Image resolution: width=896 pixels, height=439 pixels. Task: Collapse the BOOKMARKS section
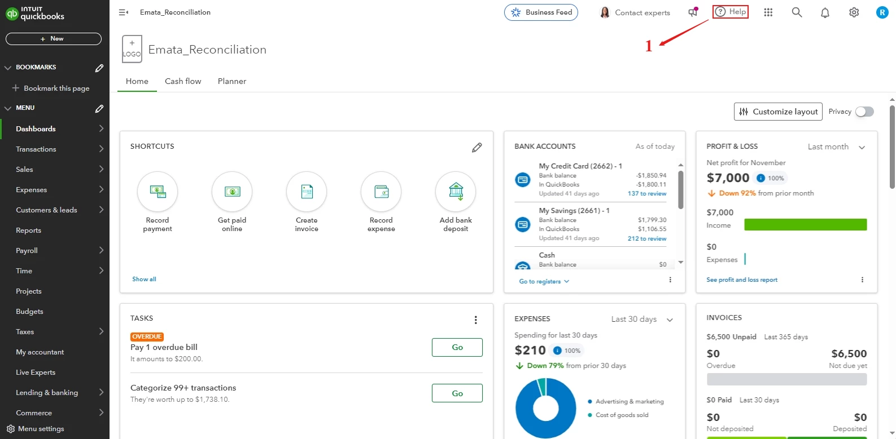pos(8,68)
